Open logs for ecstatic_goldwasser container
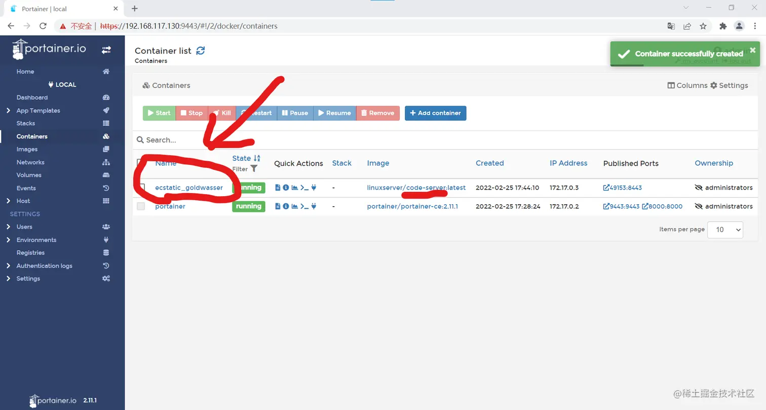The height and width of the screenshot is (410, 766). [278, 188]
